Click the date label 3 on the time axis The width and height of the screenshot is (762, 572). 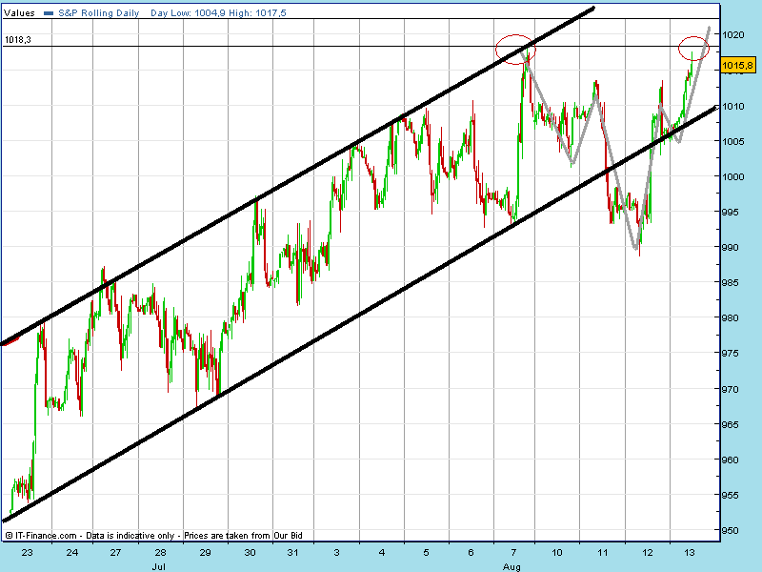[x=337, y=553]
